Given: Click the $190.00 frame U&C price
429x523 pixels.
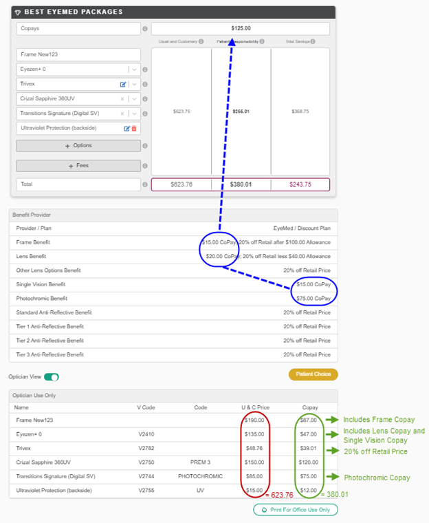Looking at the screenshot, I should pyautogui.click(x=254, y=420).
